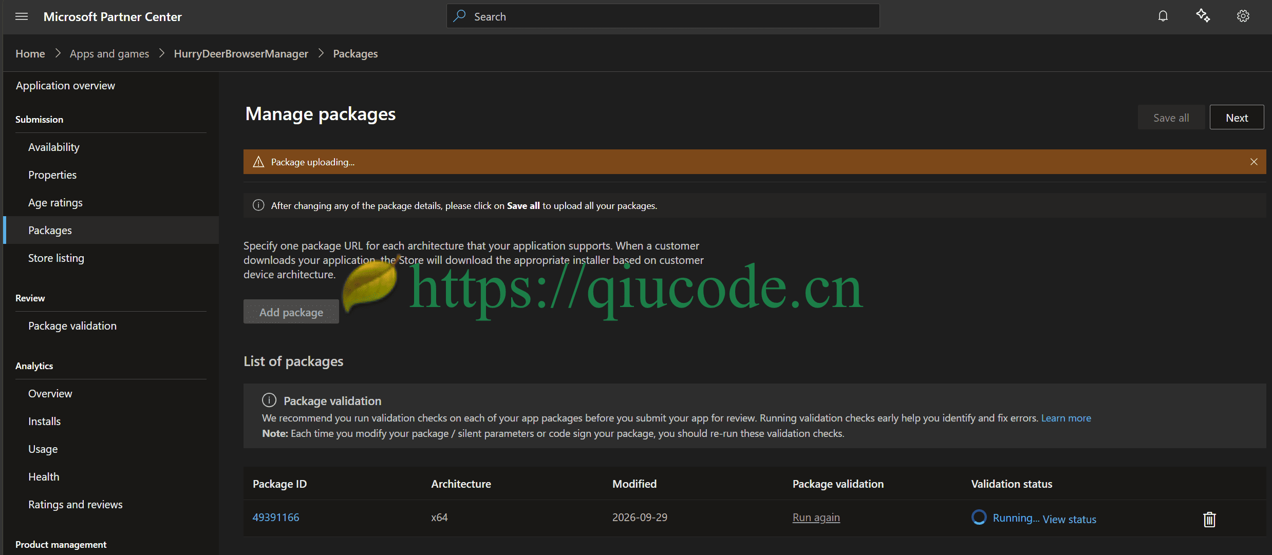Click the warning icon in uploading banner
This screenshot has width=1272, height=555.
click(x=258, y=162)
